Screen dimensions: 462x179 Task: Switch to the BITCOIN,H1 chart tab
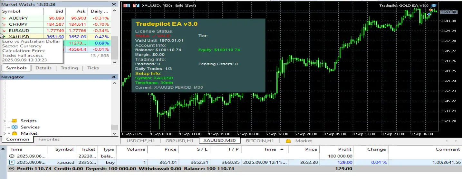[259, 141]
